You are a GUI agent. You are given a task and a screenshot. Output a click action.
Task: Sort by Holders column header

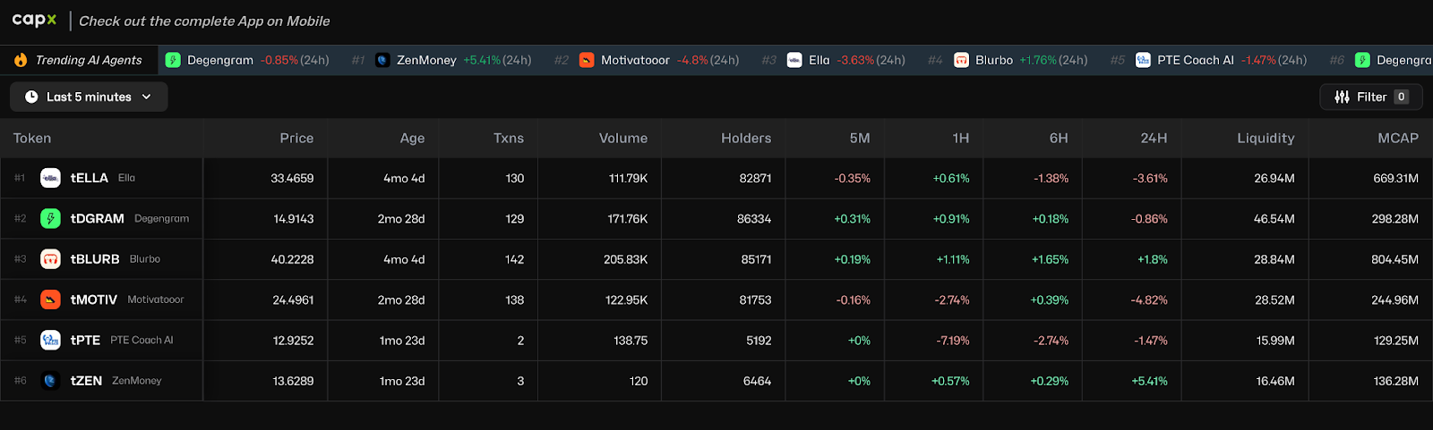click(746, 138)
